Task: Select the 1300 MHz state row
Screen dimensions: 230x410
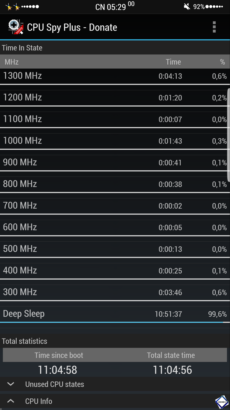Action: click(115, 76)
